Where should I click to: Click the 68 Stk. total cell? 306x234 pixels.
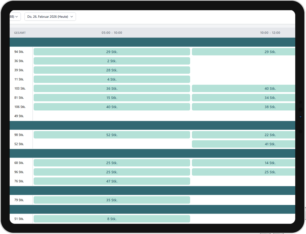(x=19, y=163)
